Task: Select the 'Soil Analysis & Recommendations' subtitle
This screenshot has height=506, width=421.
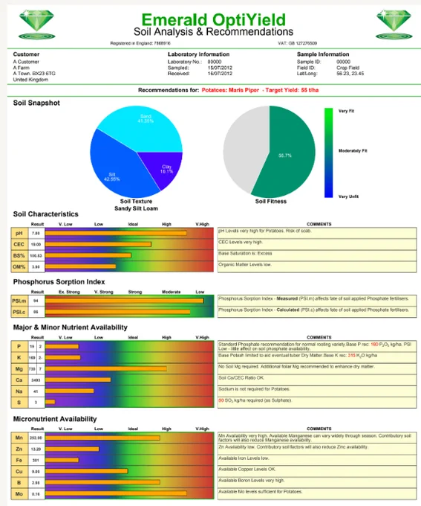Action: pos(214,31)
